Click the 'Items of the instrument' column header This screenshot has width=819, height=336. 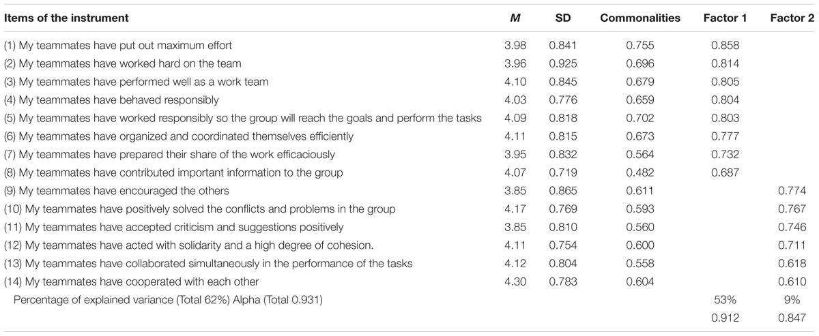[66, 18]
